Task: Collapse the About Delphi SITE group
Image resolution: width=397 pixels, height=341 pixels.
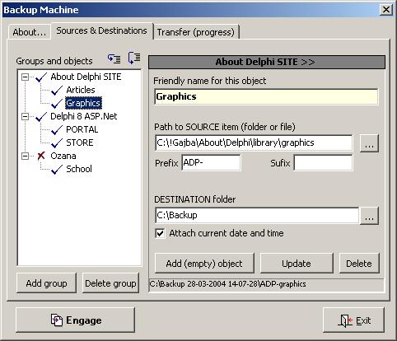Action: click(x=25, y=77)
